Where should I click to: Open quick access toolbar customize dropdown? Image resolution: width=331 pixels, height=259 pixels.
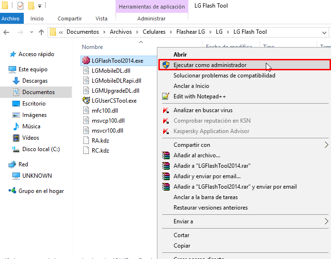[x=39, y=6]
